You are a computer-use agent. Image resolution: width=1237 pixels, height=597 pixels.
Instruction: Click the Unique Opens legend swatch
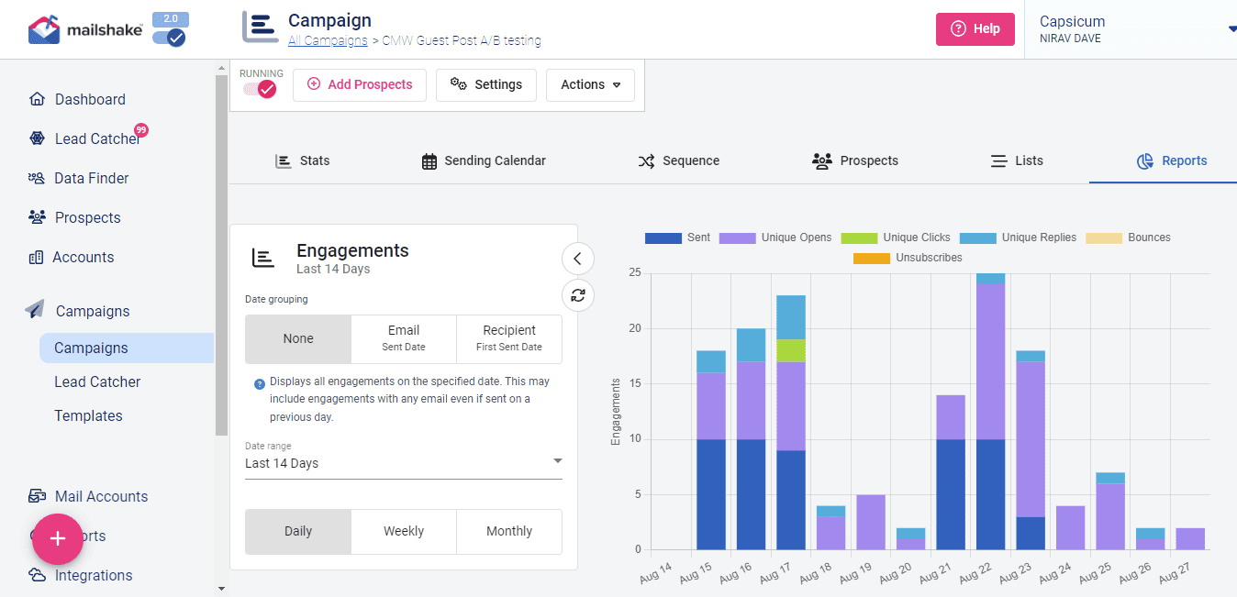pyautogui.click(x=737, y=238)
